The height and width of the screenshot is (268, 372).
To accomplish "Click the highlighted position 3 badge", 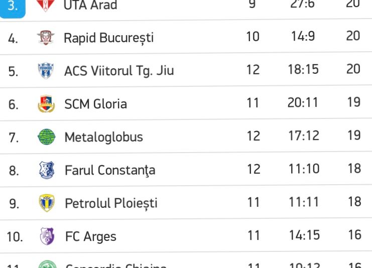I will point(13,7).
